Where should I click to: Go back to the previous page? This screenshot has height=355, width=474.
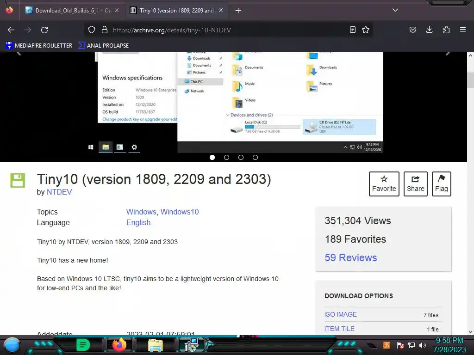coord(11,30)
